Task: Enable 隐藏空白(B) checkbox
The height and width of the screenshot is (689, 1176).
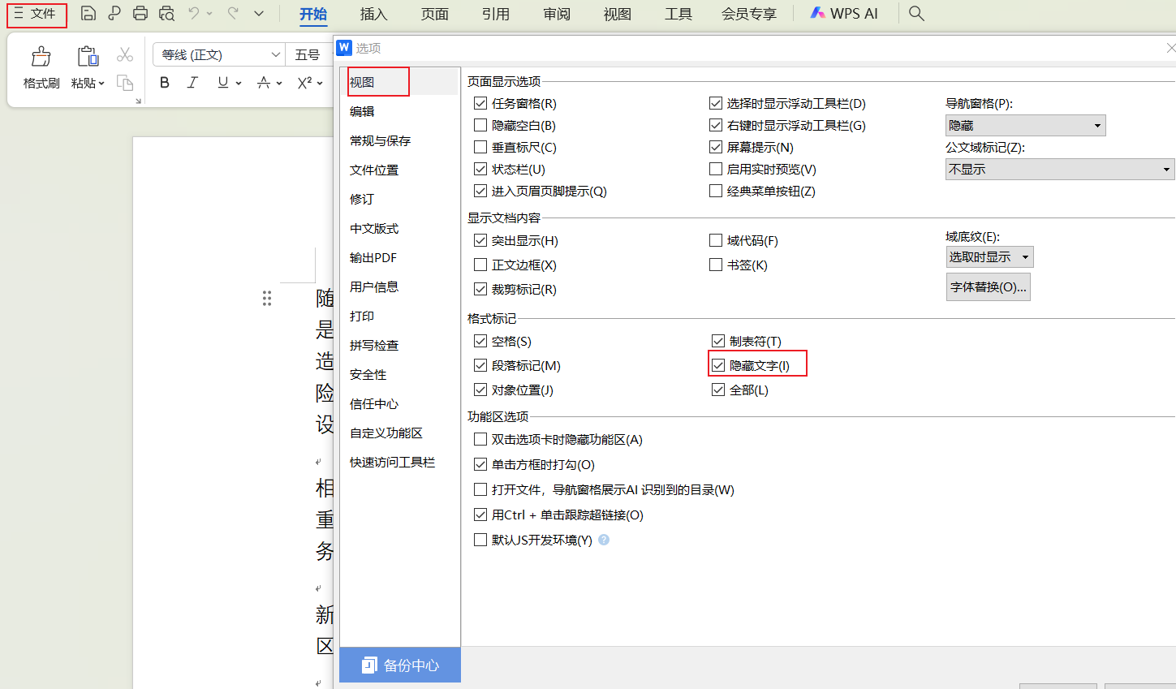Action: 480,125
